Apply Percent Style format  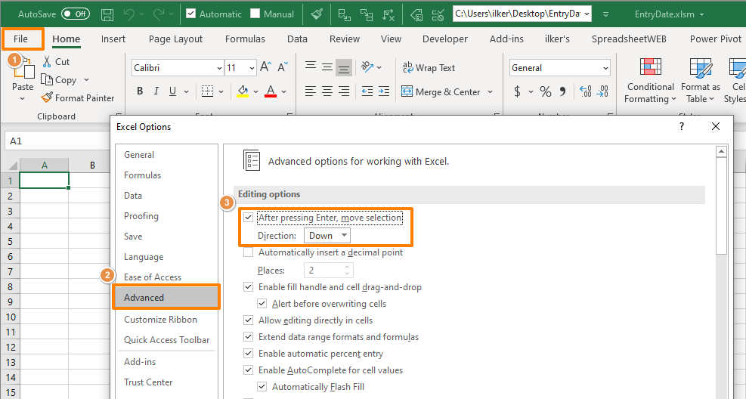(x=545, y=91)
